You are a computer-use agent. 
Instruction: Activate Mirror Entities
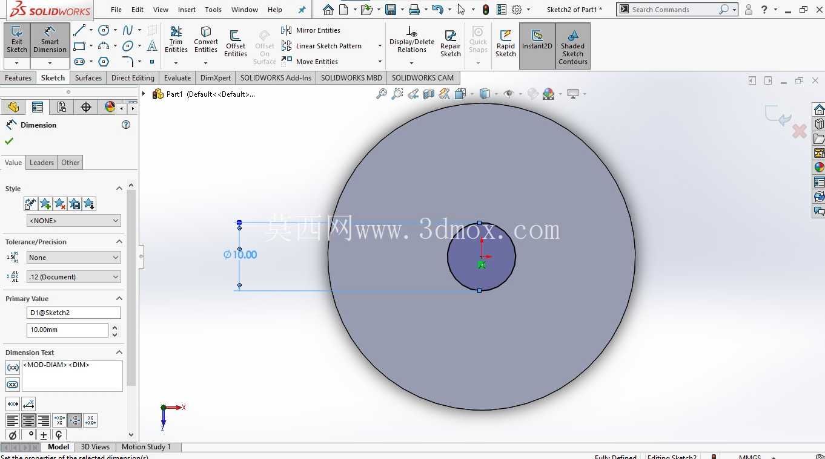tap(311, 30)
